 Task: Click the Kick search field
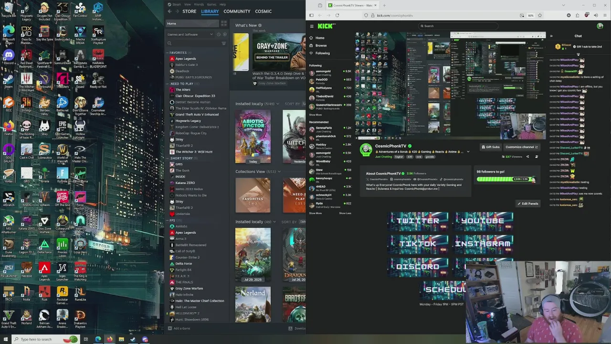click(x=458, y=26)
